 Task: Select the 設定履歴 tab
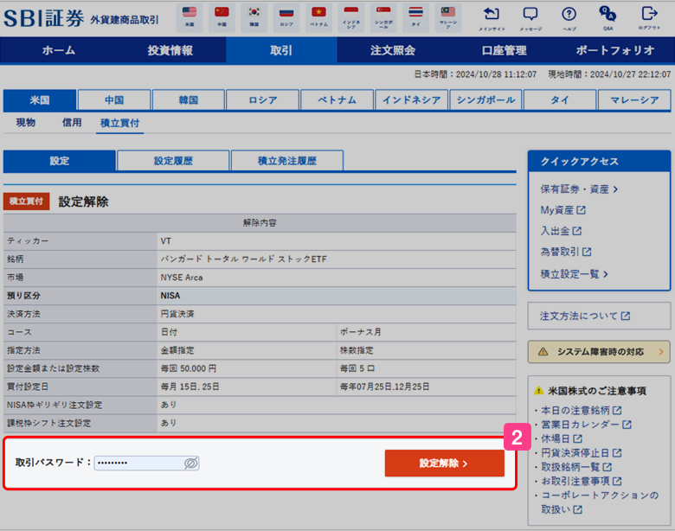point(173,161)
